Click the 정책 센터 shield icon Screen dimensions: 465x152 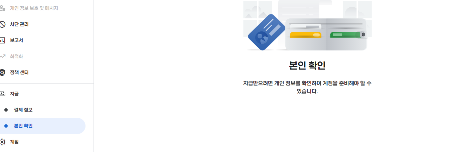[x=2, y=72]
